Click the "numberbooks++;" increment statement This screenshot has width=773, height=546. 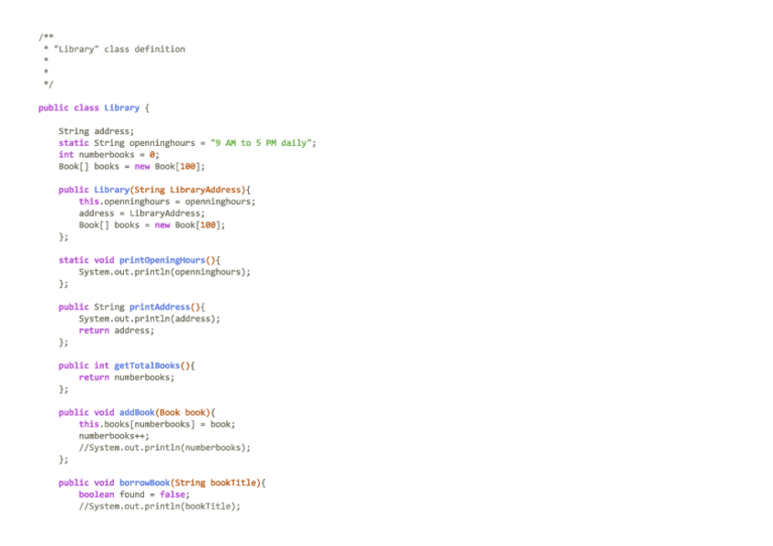point(114,436)
